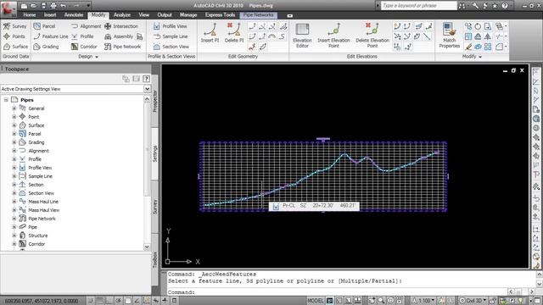Image resolution: width=543 pixels, height=305 pixels.
Task: Click the Insert PI tool
Action: coord(210,33)
